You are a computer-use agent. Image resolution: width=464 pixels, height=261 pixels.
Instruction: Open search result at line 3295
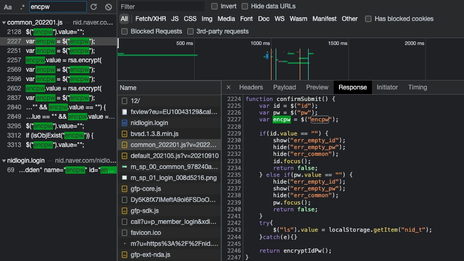pyautogui.click(x=59, y=126)
